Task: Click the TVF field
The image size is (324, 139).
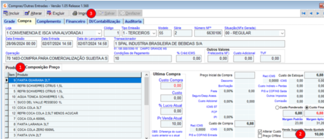Action: pos(271,59)
